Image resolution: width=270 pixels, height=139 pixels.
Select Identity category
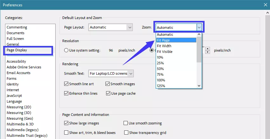(x=13, y=84)
